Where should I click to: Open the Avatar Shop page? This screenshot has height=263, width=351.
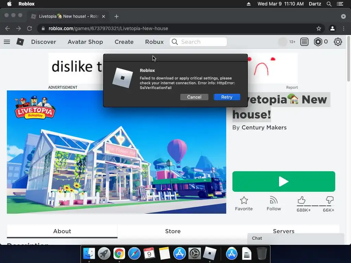pos(85,42)
